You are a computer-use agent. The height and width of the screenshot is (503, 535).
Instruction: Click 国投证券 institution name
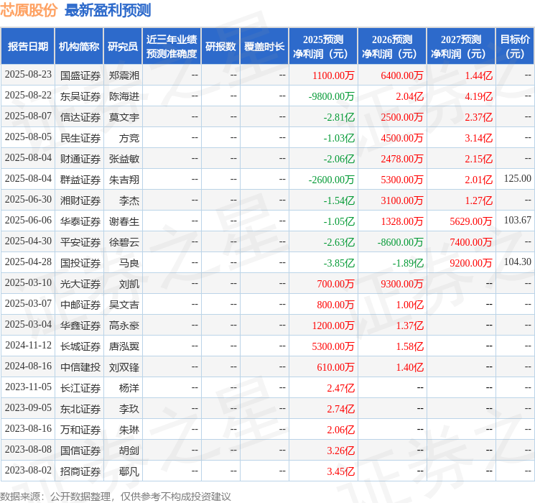(x=80, y=263)
